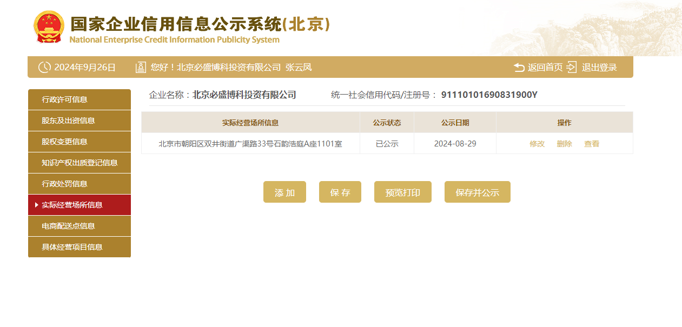
Task: Click the 保存并公示 button
Action: tap(478, 192)
